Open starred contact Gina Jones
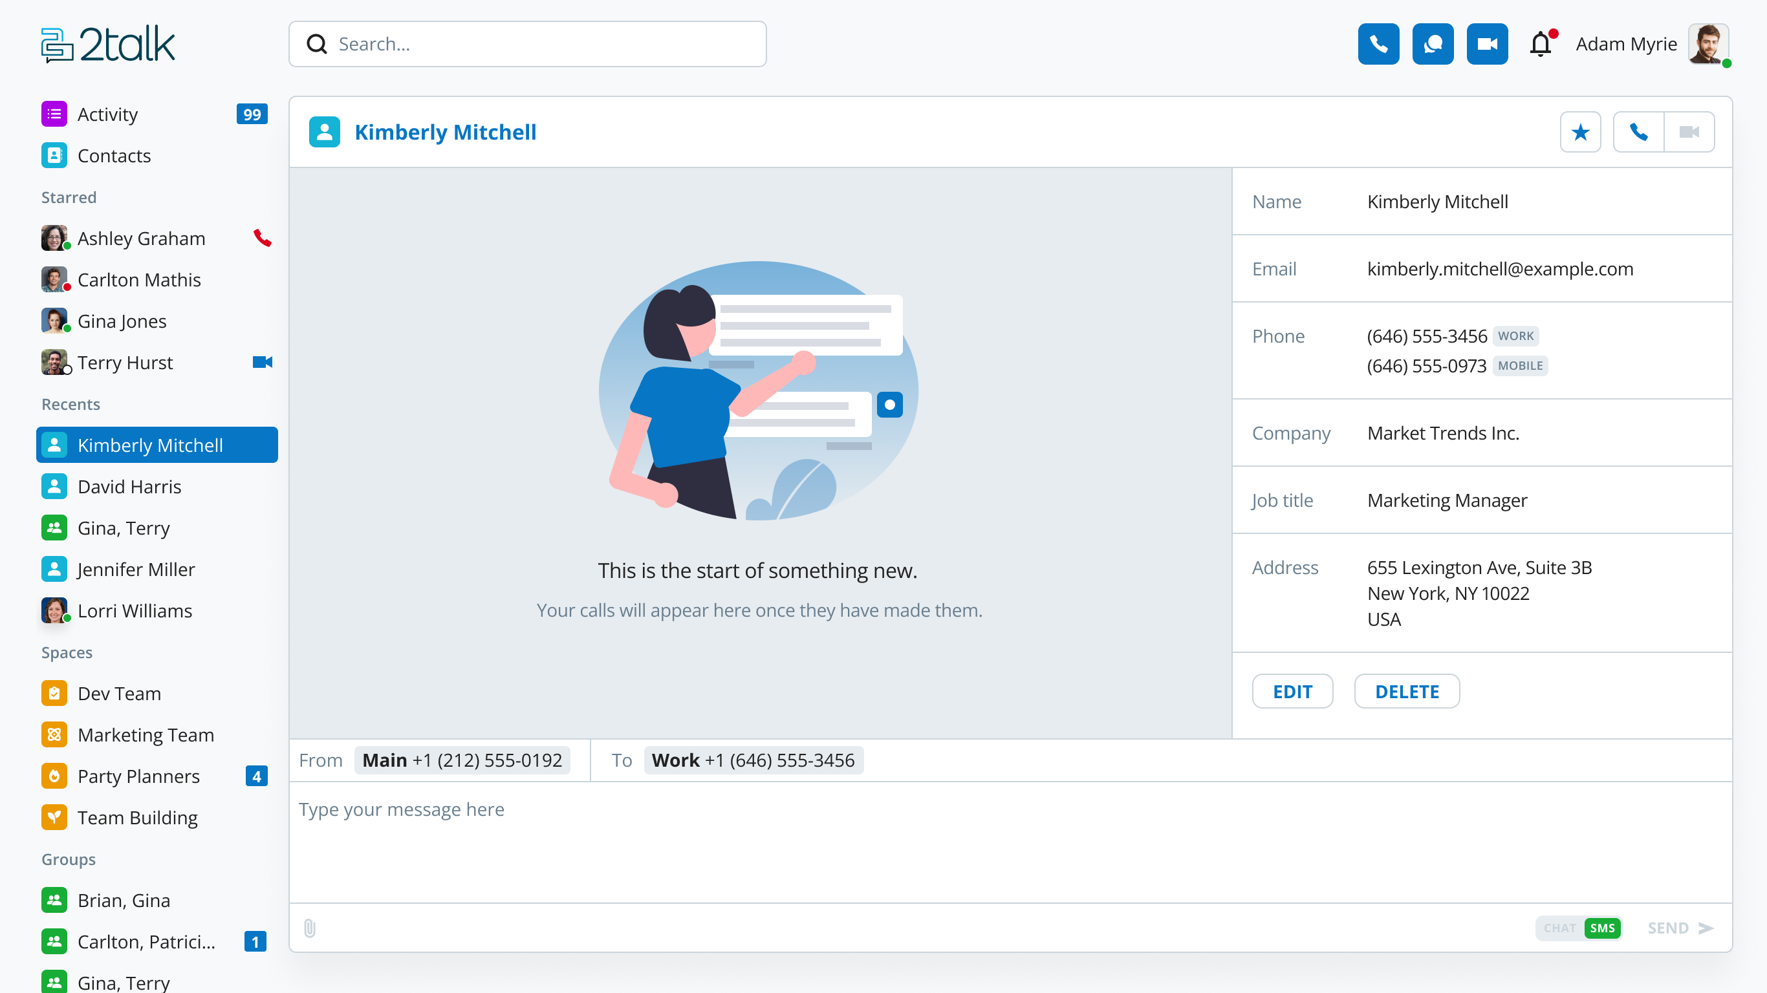 click(157, 321)
